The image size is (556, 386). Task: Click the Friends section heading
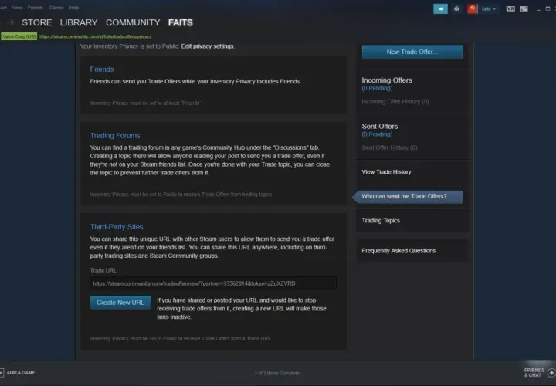(102, 69)
